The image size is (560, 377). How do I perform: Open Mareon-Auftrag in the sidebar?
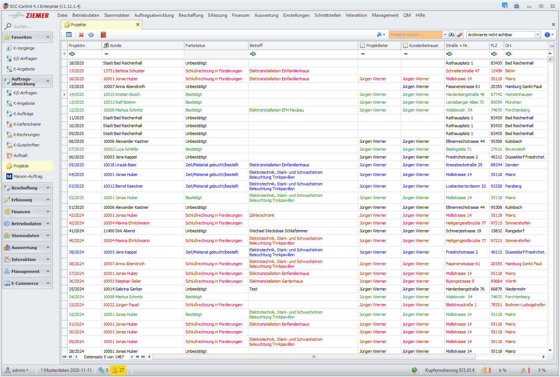tap(28, 176)
